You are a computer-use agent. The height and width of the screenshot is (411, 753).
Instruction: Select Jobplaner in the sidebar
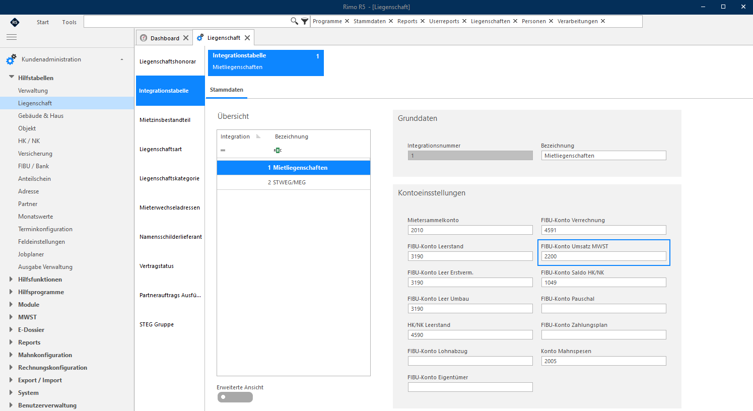tap(31, 254)
